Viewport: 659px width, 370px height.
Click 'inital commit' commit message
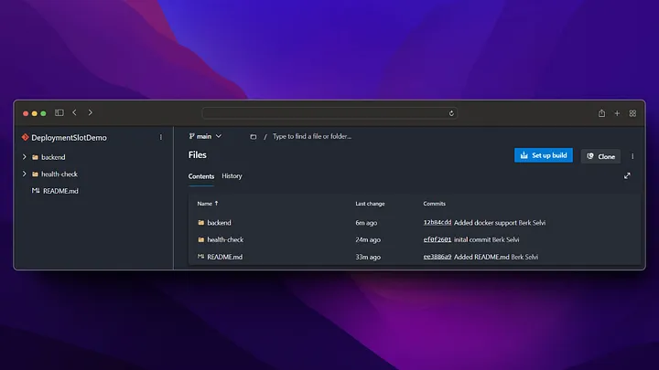coord(472,239)
